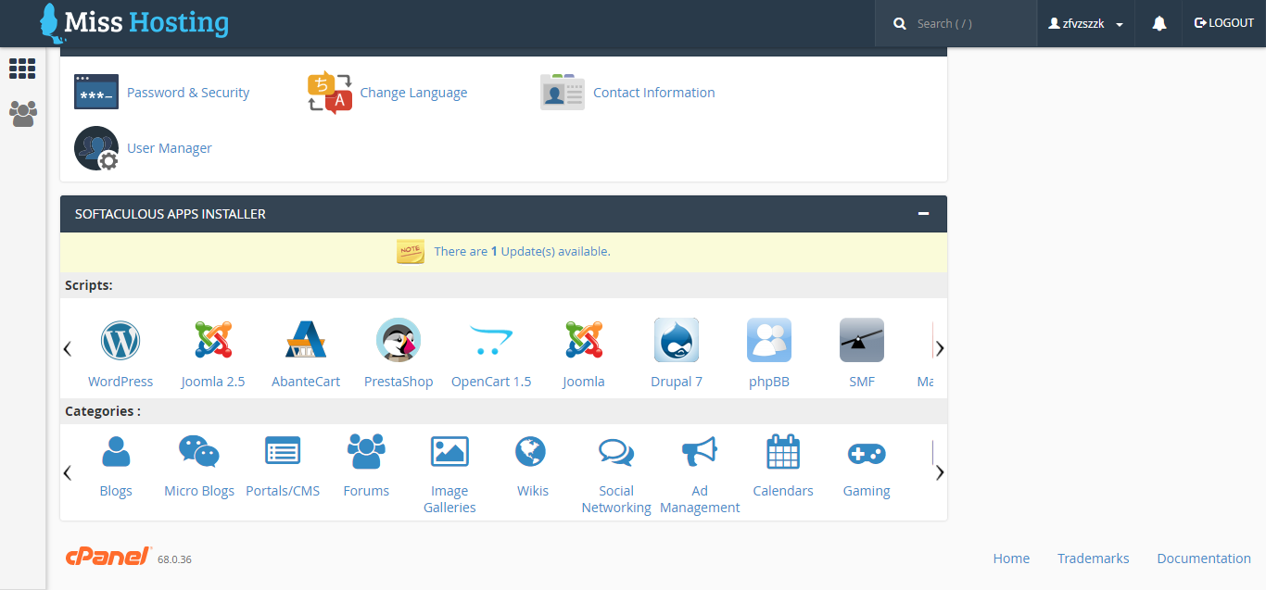The height and width of the screenshot is (590, 1266).
Task: Click the cPanel version 68.0.36 text
Action: 174,559
